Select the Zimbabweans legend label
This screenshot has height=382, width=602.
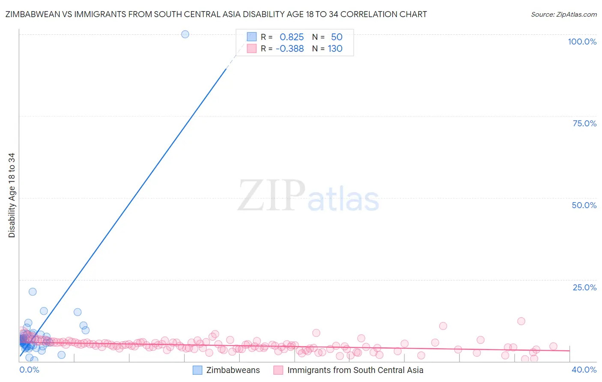click(233, 370)
